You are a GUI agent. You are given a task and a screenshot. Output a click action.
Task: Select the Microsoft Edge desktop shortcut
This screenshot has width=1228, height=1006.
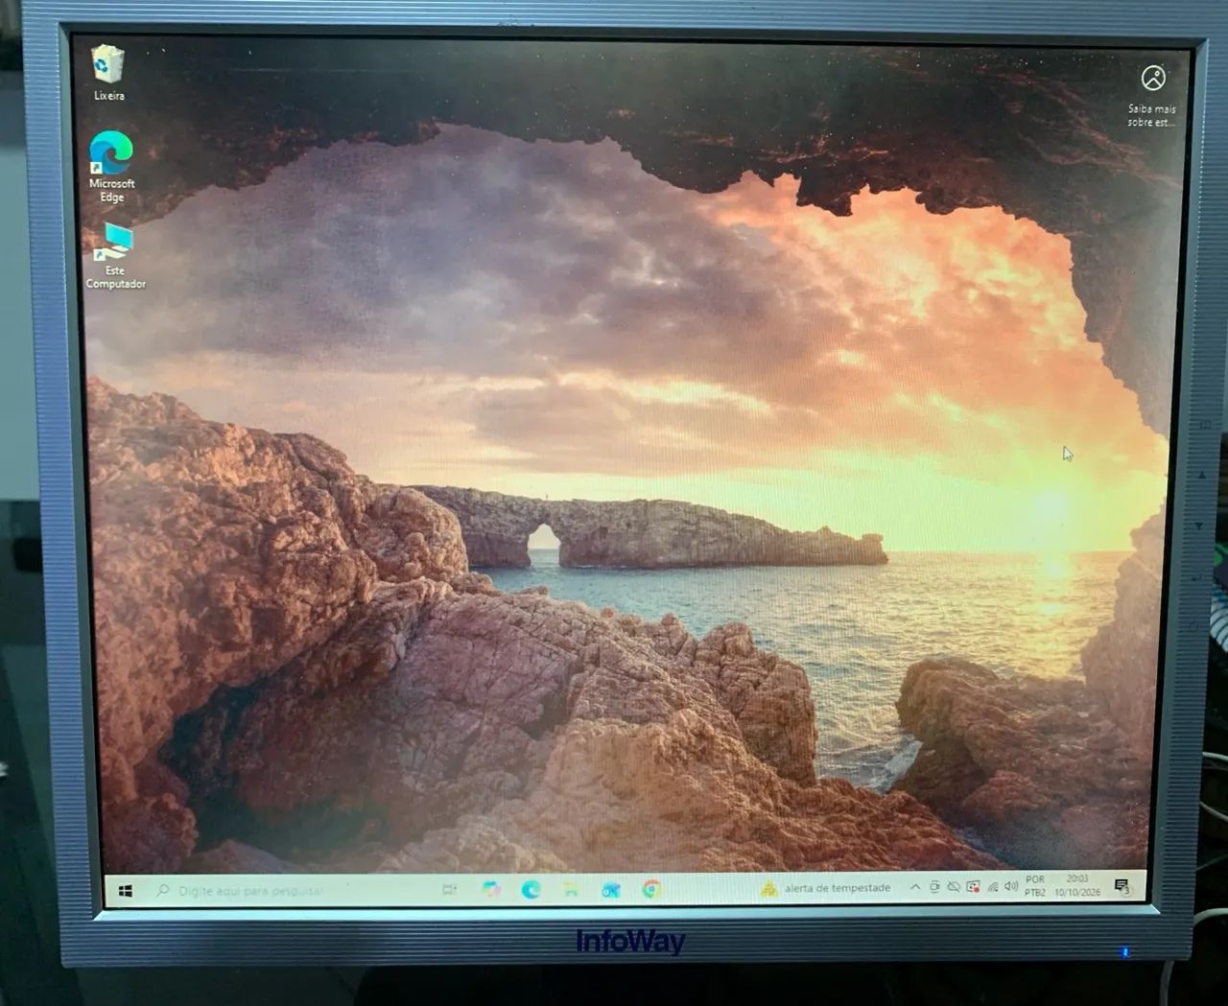111,167
